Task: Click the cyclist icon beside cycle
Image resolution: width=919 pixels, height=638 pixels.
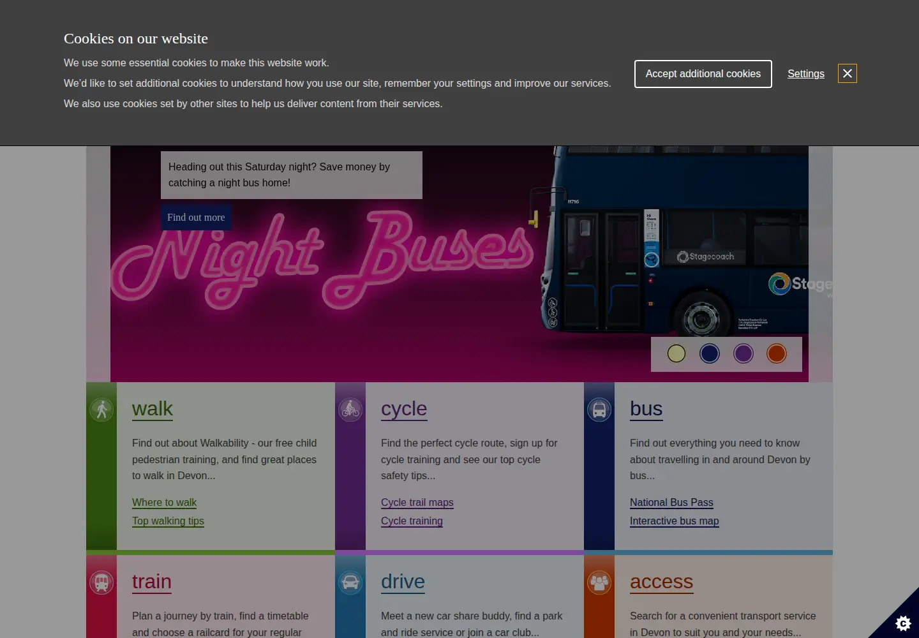Action: point(350,410)
